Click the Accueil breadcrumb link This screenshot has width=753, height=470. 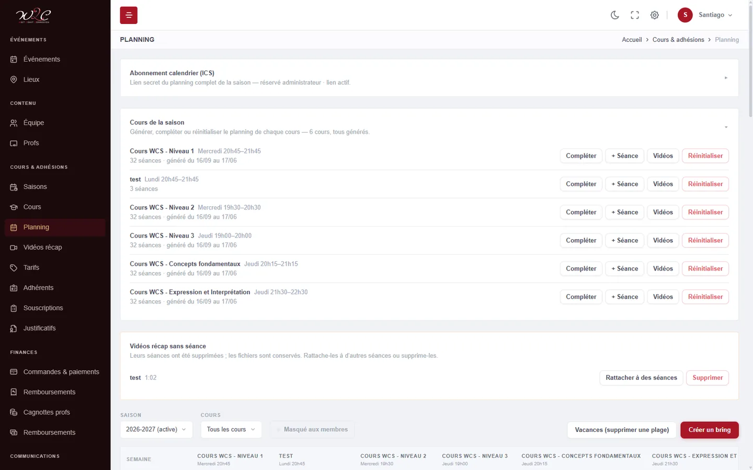coord(632,40)
